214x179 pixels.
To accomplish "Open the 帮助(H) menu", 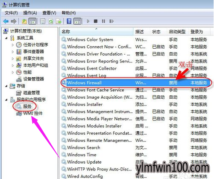I will tap(69, 13).
